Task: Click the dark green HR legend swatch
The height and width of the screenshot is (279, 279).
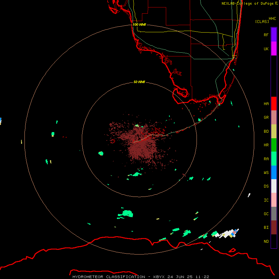Action: click(x=274, y=145)
